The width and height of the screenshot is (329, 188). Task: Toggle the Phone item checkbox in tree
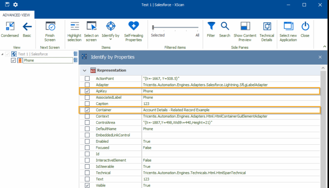pos(13,60)
